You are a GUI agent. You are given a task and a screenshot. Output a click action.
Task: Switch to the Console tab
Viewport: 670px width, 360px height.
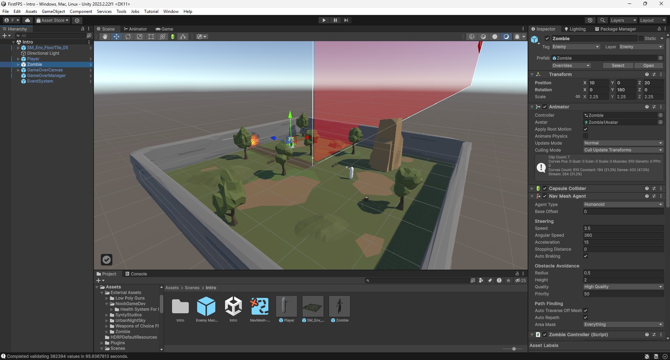coord(136,274)
